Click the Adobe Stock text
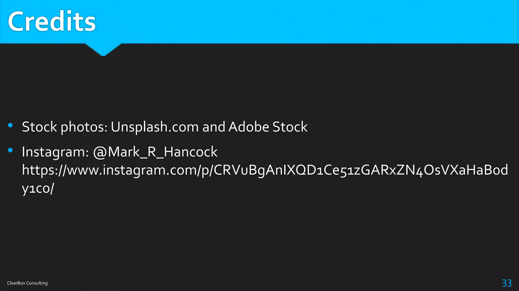519x291 pixels. (268, 127)
